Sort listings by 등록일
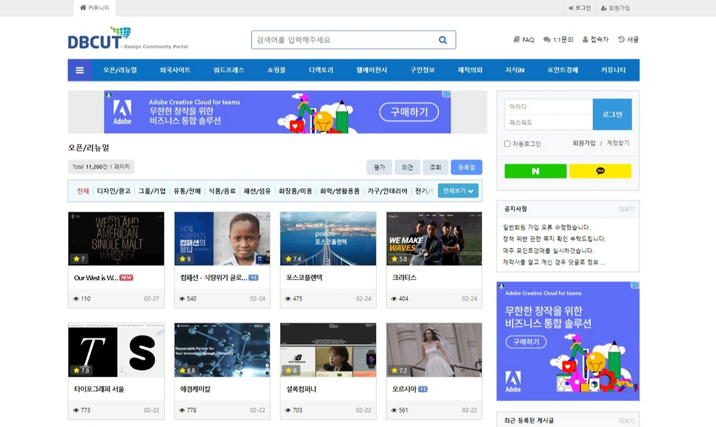Image resolution: width=716 pixels, height=427 pixels. pyautogui.click(x=467, y=167)
